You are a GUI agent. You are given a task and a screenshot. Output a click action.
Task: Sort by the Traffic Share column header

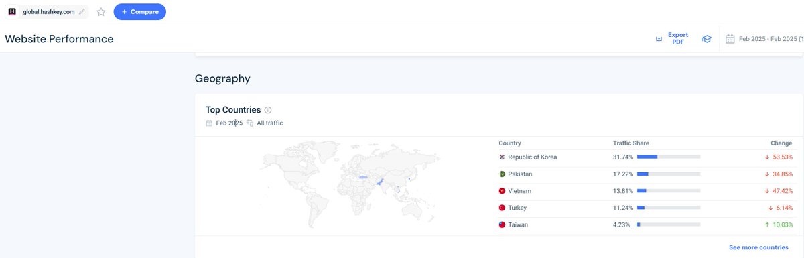pyautogui.click(x=631, y=143)
